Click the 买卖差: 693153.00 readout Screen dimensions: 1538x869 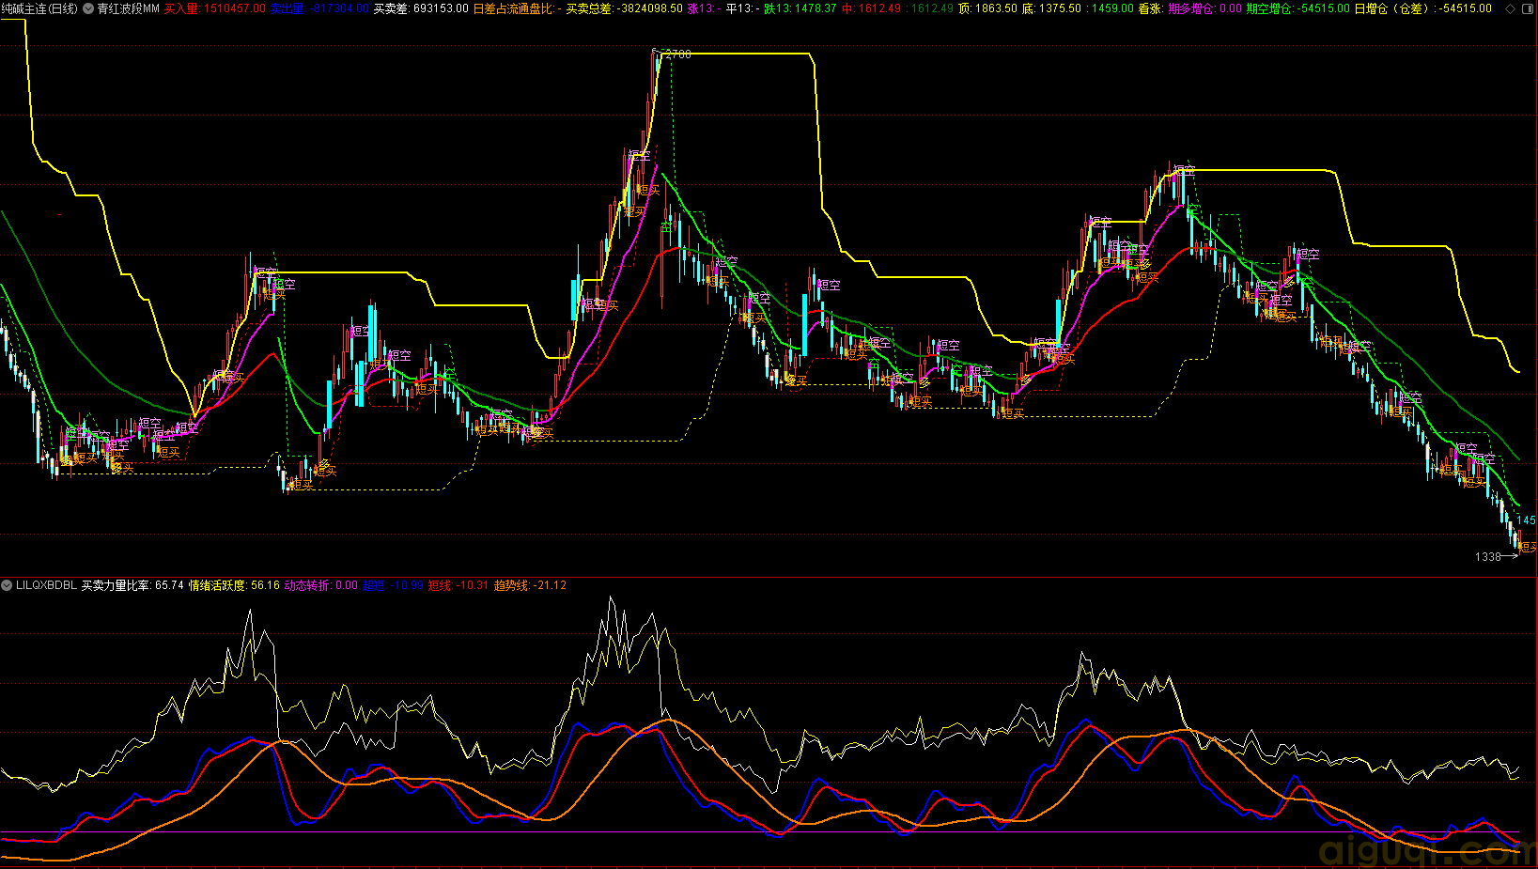[x=421, y=8]
